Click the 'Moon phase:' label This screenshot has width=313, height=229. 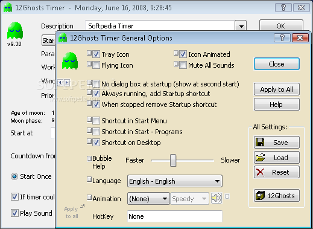tap(27, 121)
